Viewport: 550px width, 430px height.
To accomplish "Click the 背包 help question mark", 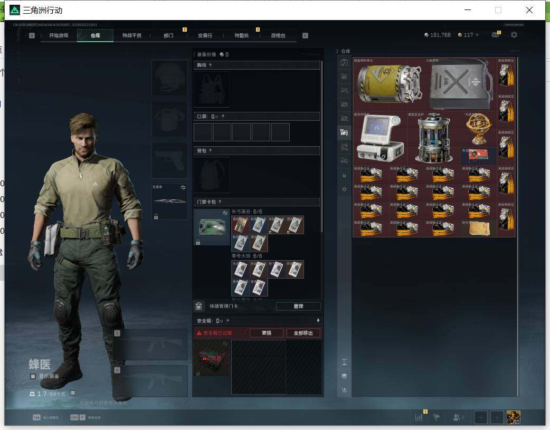I will 210,151.
